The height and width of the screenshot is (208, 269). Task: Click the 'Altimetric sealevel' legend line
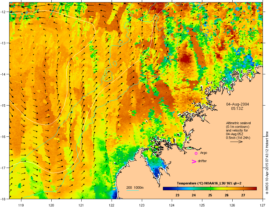(x=238, y=123)
